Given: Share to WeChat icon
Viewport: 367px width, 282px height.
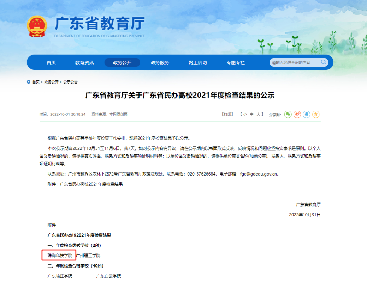Looking at the screenshot, I should (x=288, y=114).
